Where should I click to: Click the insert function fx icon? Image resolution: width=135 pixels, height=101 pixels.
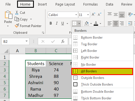[63, 41]
